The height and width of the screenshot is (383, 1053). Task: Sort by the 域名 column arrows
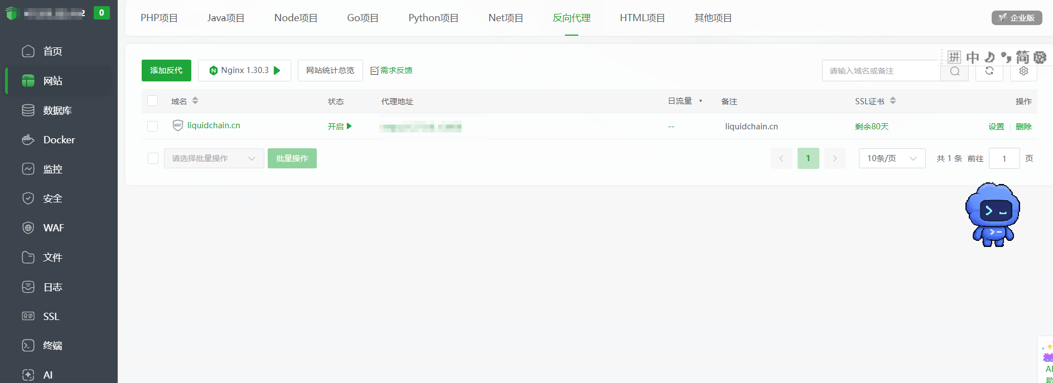tap(195, 101)
